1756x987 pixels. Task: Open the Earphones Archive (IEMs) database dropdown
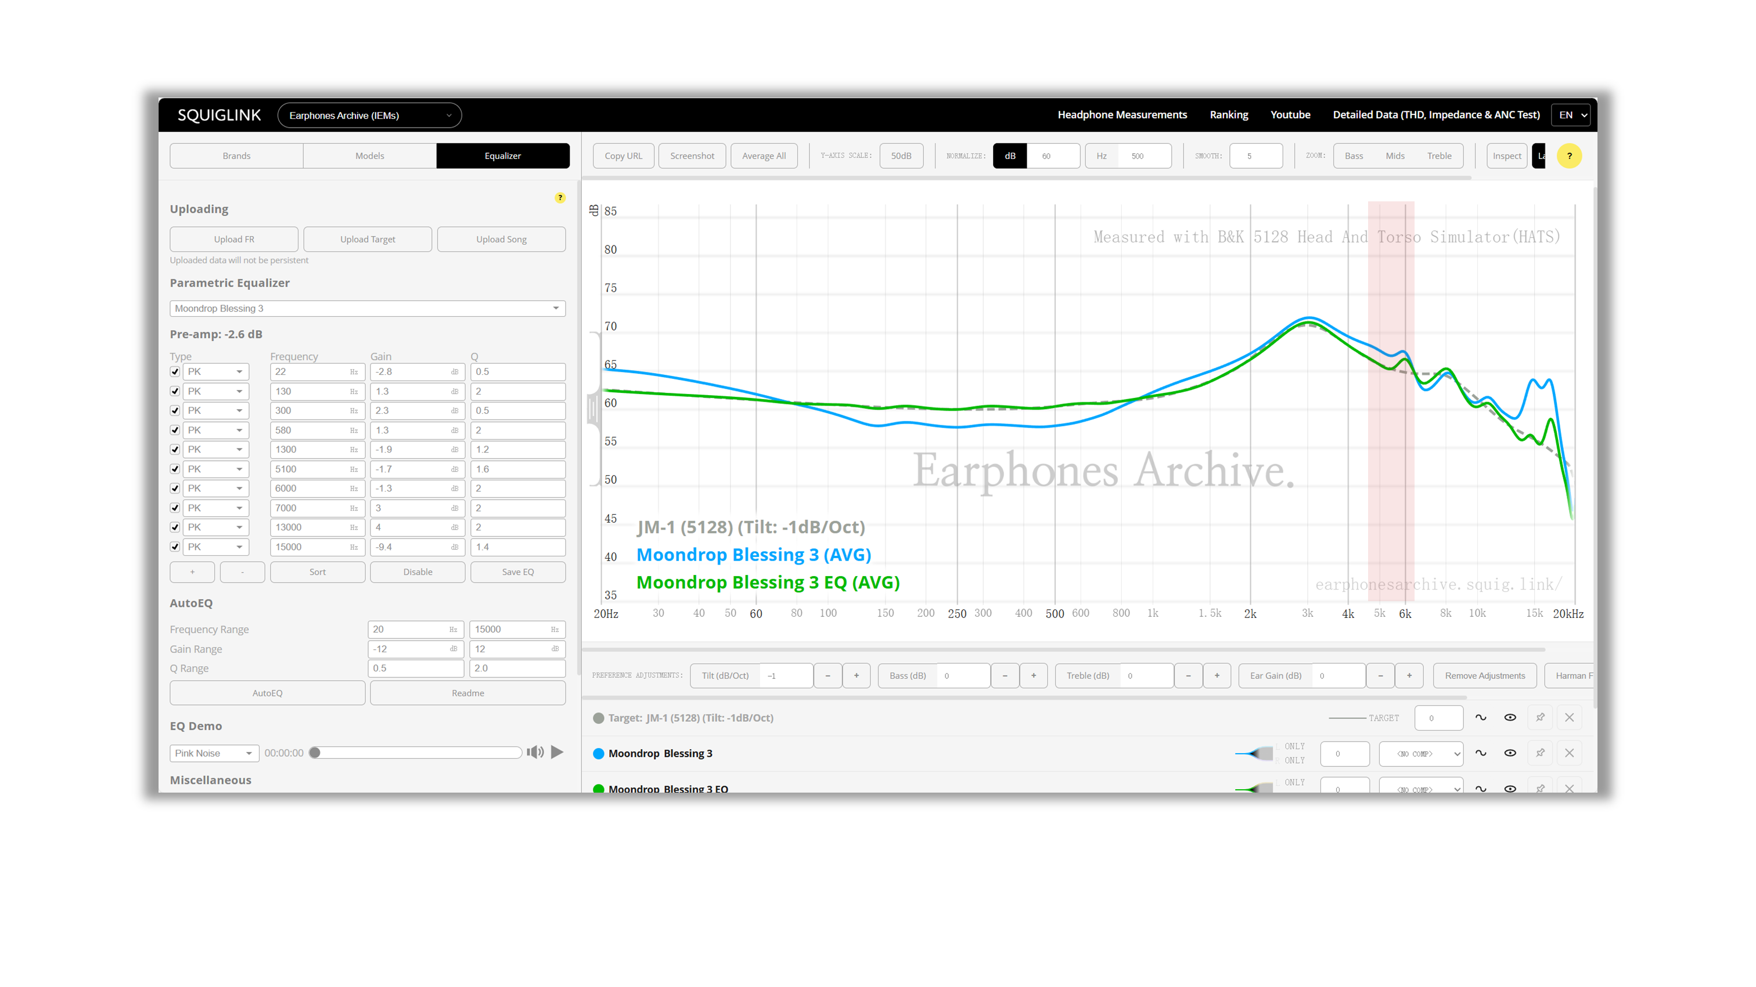369,115
